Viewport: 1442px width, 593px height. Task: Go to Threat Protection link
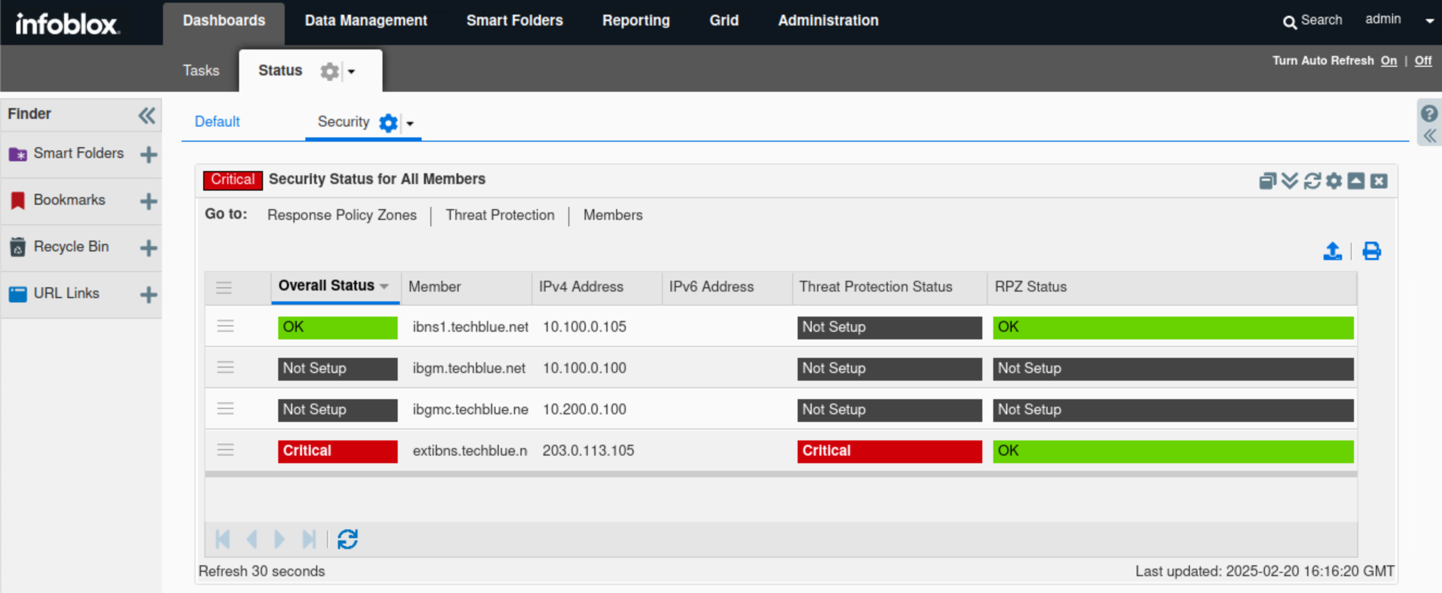coord(499,215)
